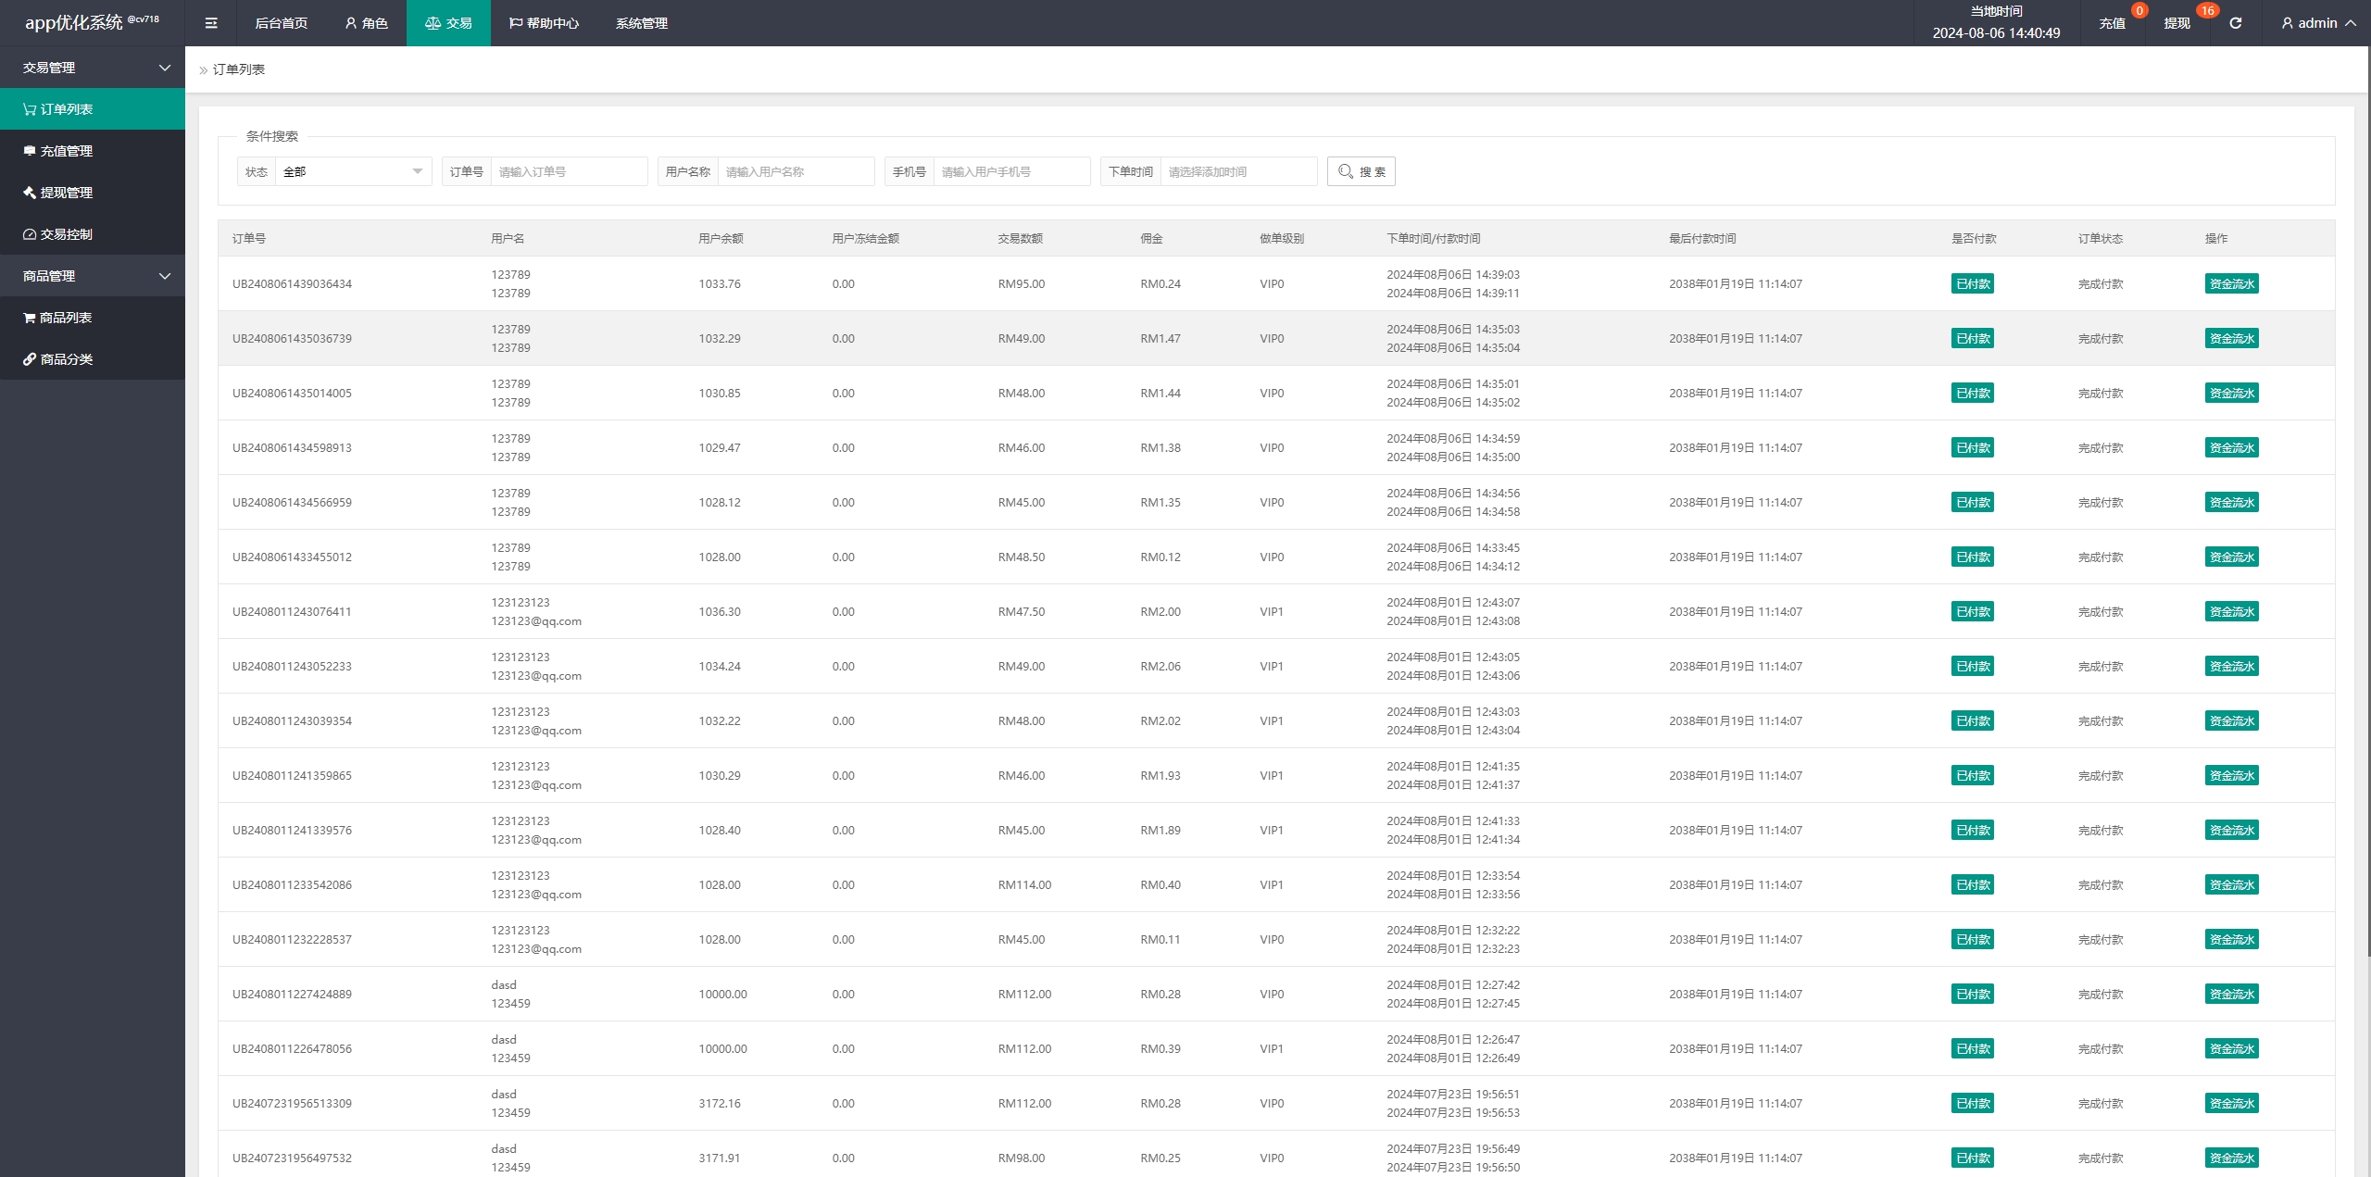Click 已付款 badge for order UB2408061439036434

[x=1973, y=284]
